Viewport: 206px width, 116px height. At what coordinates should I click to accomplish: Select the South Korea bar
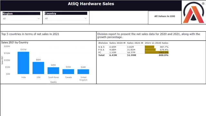click(x=53, y=71)
